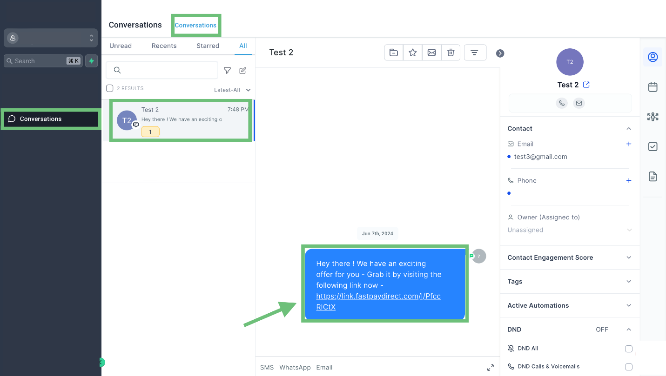Add a new phone with plus icon
Viewport: 666px width, 376px height.
(629, 180)
